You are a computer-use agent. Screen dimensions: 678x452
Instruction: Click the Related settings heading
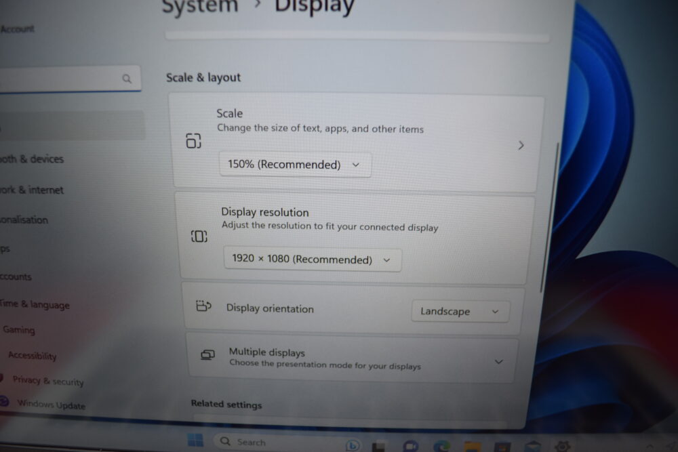tap(226, 404)
